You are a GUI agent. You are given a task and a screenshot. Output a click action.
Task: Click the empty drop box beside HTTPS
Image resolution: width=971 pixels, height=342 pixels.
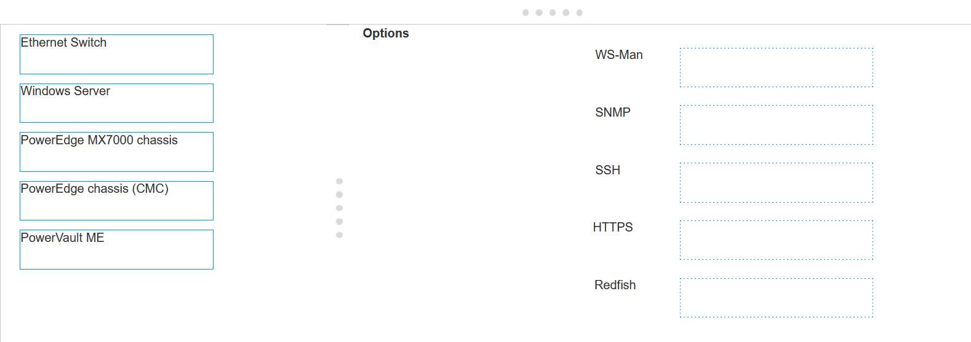tap(776, 240)
